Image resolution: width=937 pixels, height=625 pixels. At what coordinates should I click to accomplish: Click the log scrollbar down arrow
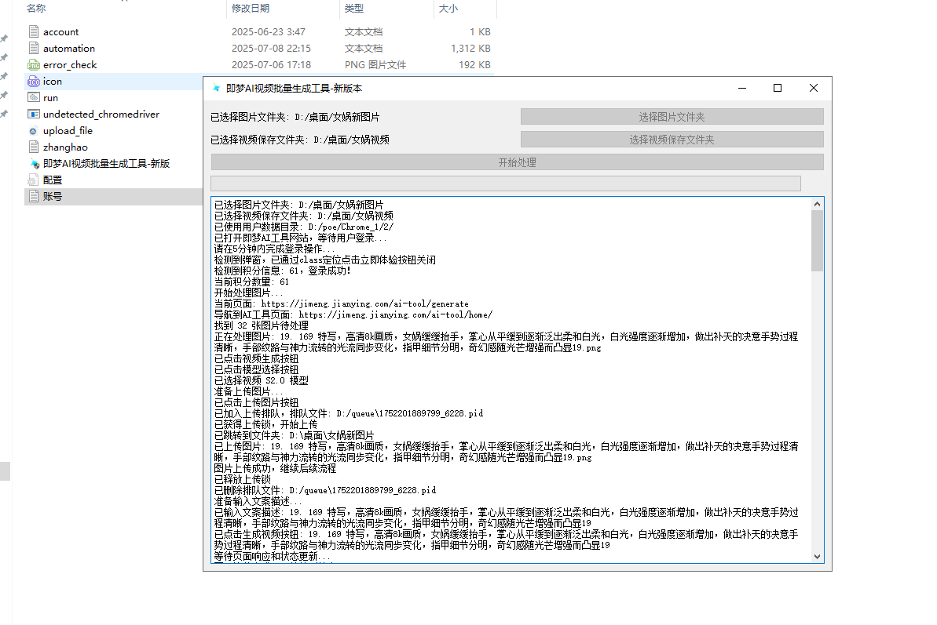pyautogui.click(x=817, y=557)
